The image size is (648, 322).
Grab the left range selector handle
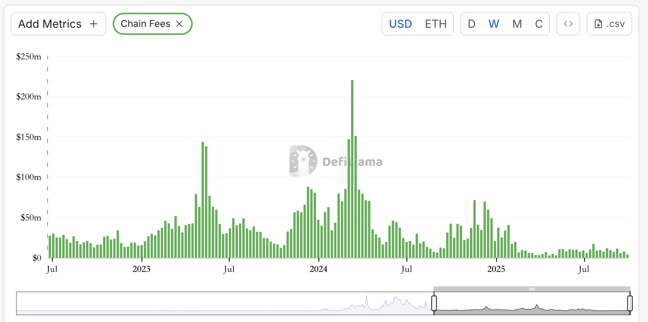click(434, 303)
